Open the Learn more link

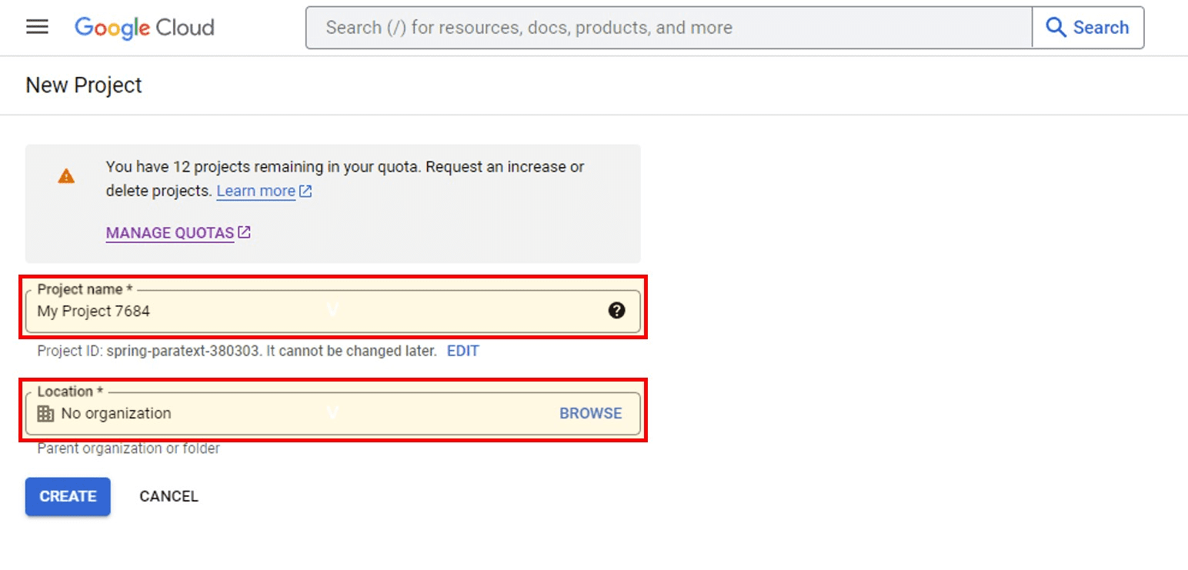point(255,191)
